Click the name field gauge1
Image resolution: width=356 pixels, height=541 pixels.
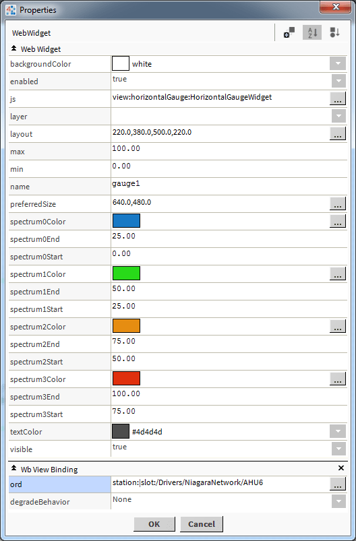[x=229, y=187]
